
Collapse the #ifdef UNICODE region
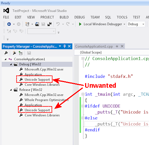83,106
